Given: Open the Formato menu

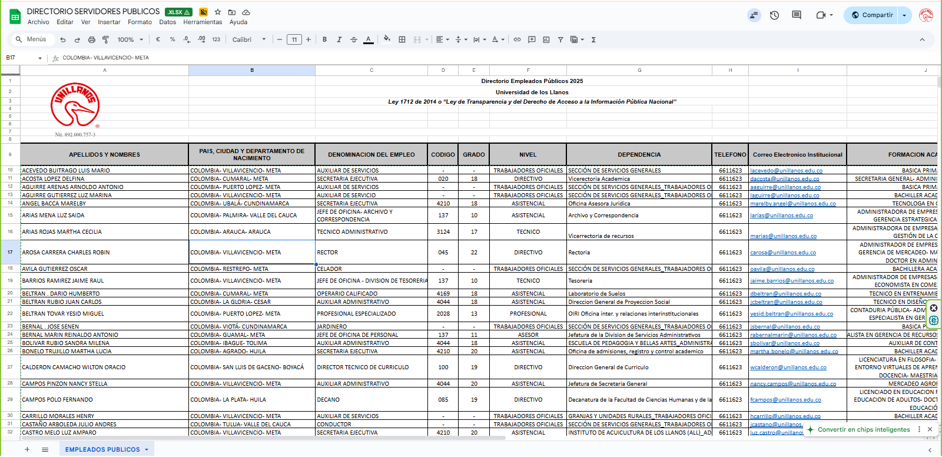Looking at the screenshot, I should click(140, 22).
